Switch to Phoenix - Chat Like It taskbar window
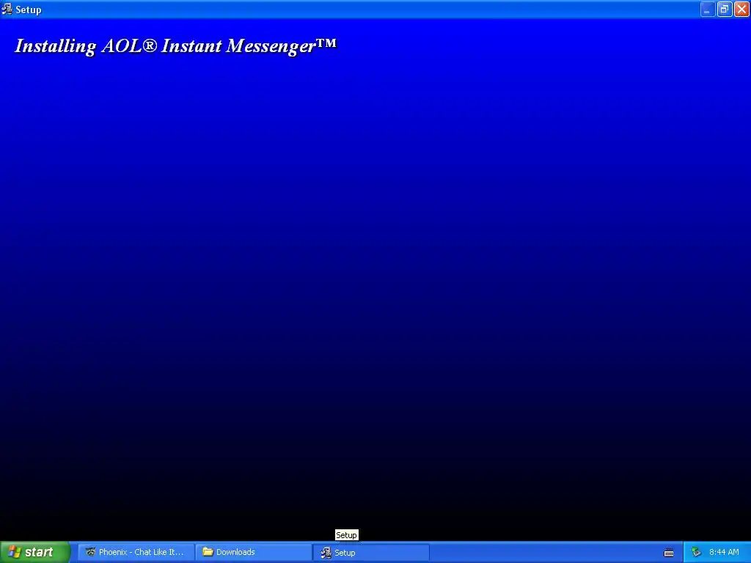The width and height of the screenshot is (751, 563). pos(136,552)
